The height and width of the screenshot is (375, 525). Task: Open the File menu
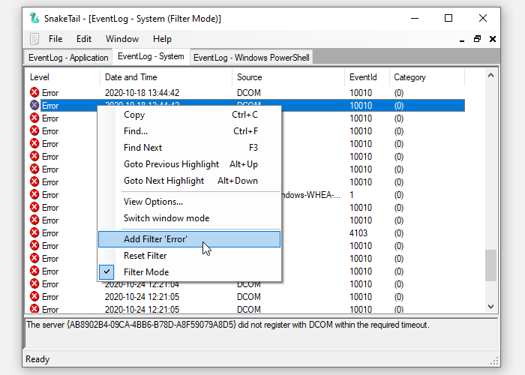55,39
